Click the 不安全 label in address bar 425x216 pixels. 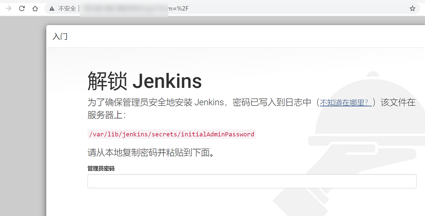tap(67, 8)
